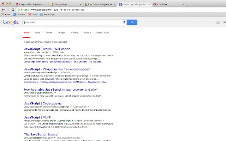The image size is (226, 141).
Task: Open Search tools options
Action: 102,32
